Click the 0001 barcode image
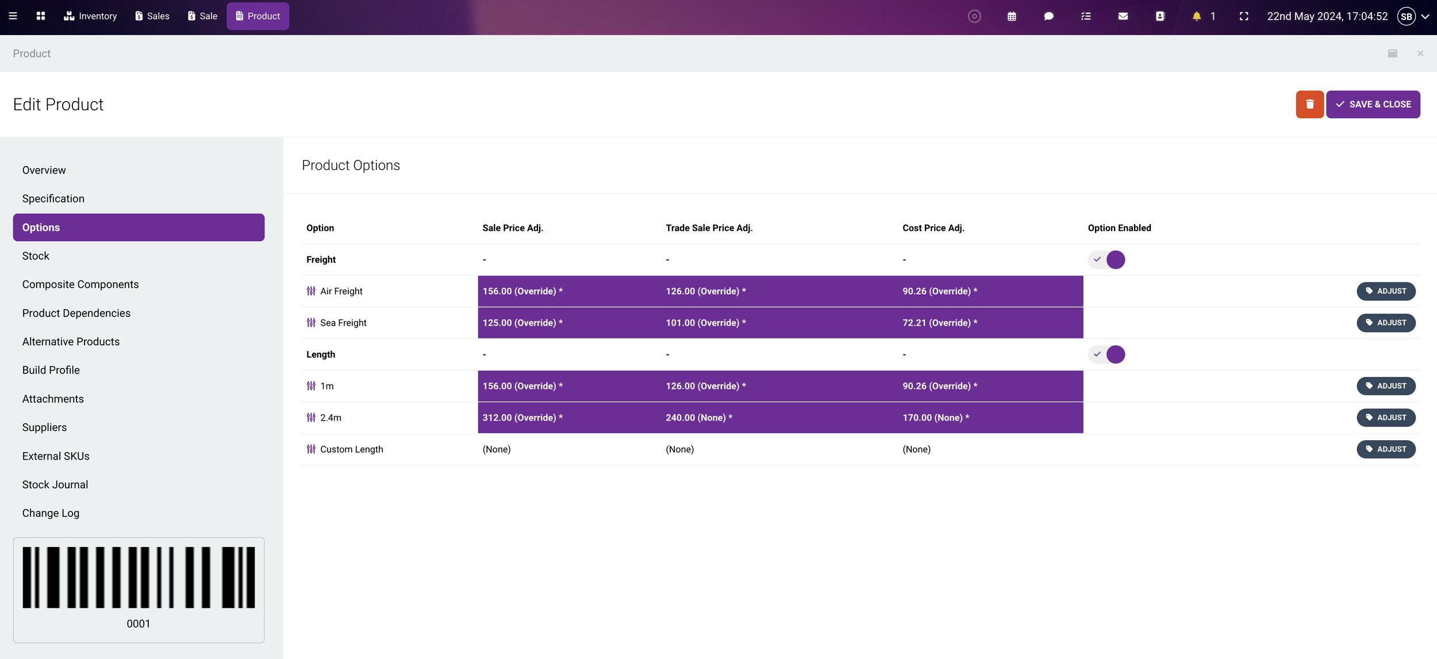The image size is (1437, 659). (x=139, y=577)
